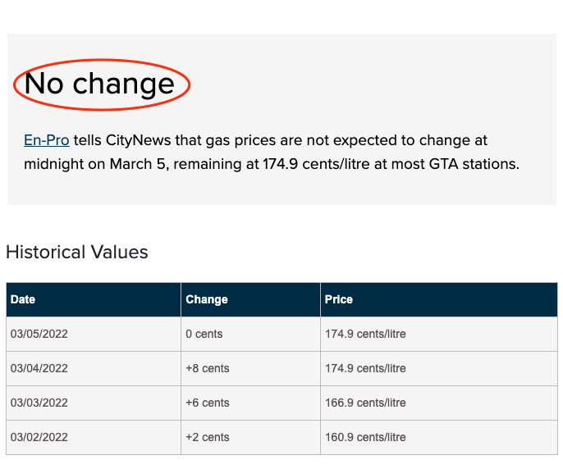This screenshot has height=469, width=563.
Task: Click the +2 cents change cell
Action: tap(250, 437)
